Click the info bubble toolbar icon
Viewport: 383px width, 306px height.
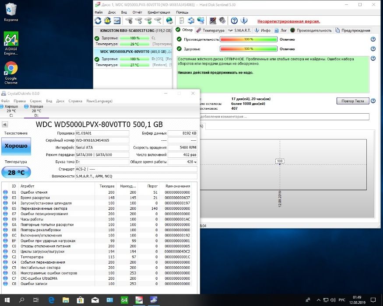click(x=244, y=21)
